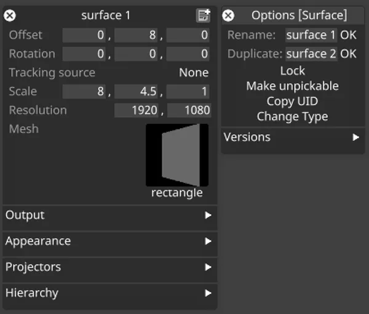
Task: Click the Duplicate: label
Action: click(255, 54)
